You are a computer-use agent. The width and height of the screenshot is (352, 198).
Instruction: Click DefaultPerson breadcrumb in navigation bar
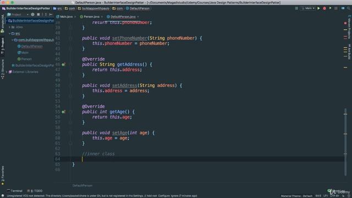(137, 8)
